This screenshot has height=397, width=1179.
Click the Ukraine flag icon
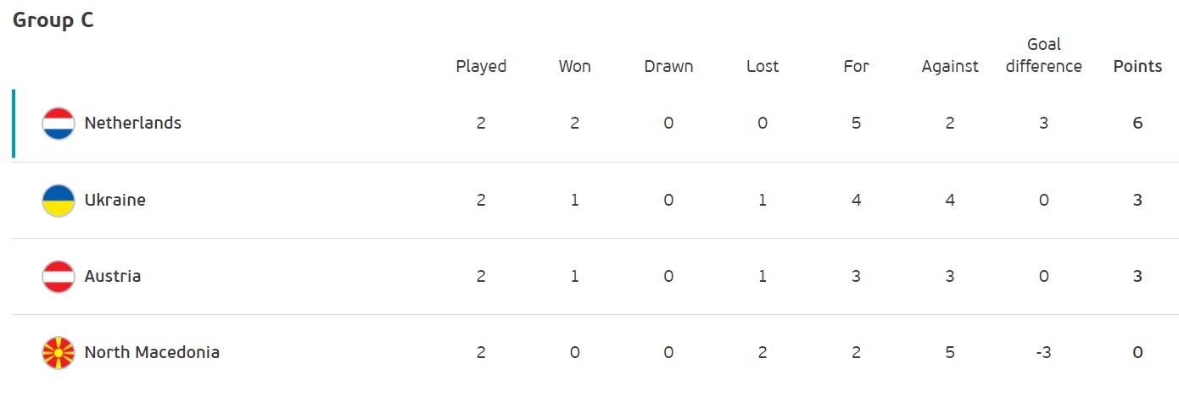59,201
